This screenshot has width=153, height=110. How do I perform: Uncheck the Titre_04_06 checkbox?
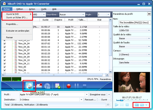point(5,47)
